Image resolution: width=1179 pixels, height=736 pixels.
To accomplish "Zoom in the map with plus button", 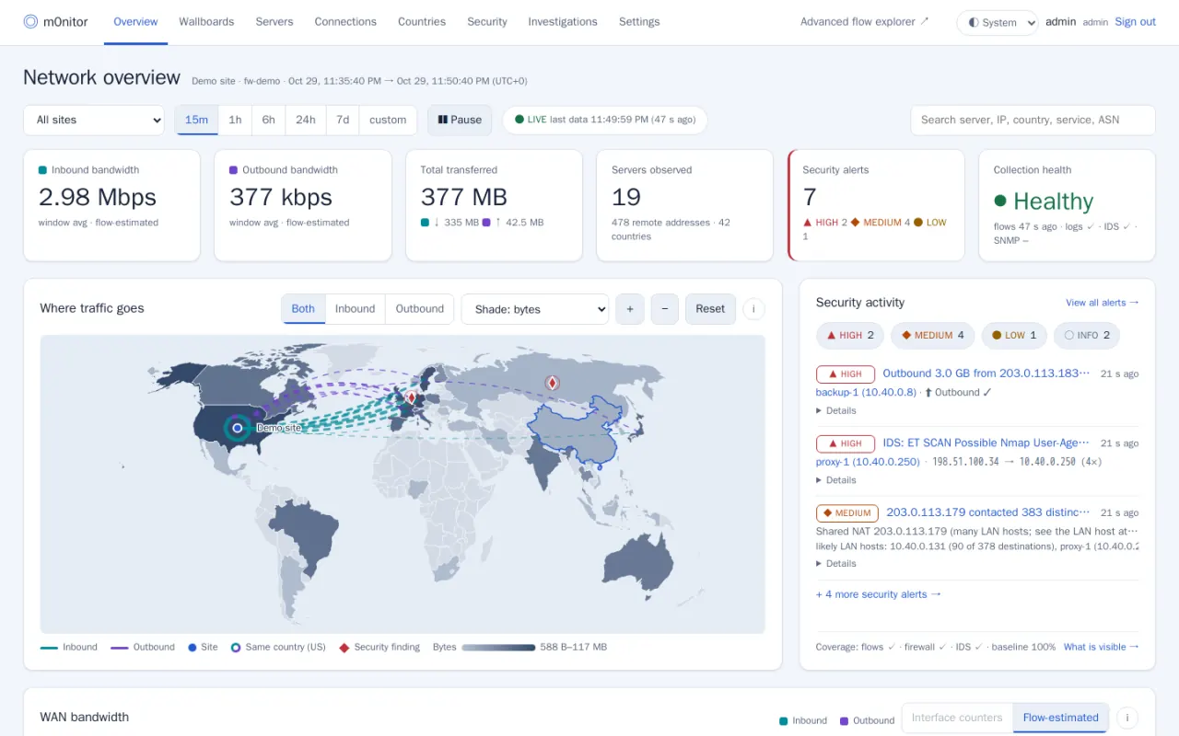I will point(630,309).
